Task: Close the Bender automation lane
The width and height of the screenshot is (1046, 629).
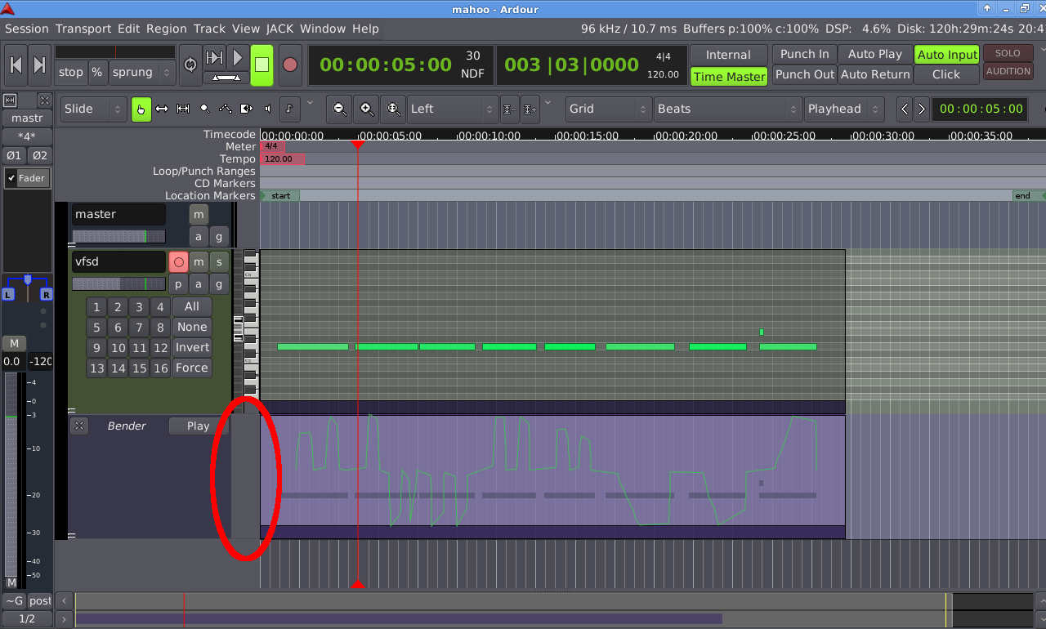Action: pos(79,426)
